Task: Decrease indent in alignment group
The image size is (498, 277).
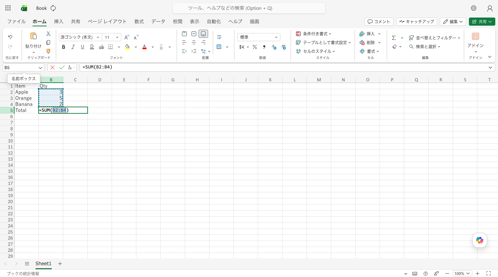Action: [184, 51]
